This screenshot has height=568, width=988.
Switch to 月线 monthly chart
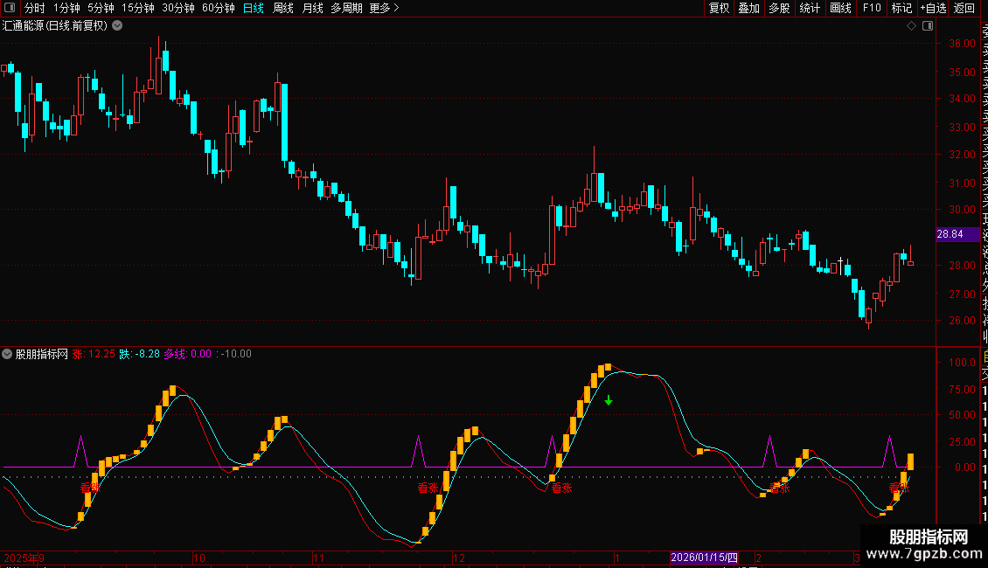coord(312,8)
